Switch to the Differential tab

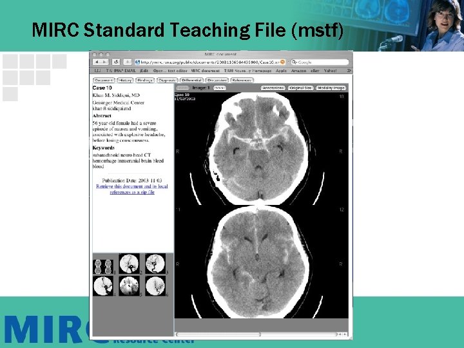coord(192,80)
